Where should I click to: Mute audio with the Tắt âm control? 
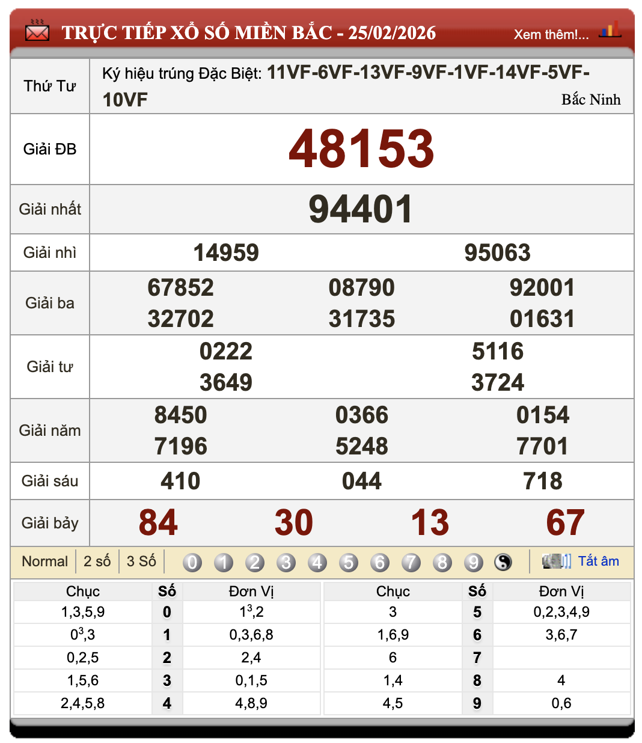point(598,561)
